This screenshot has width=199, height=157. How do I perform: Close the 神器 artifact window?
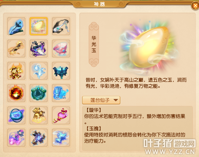[x=195, y=5]
